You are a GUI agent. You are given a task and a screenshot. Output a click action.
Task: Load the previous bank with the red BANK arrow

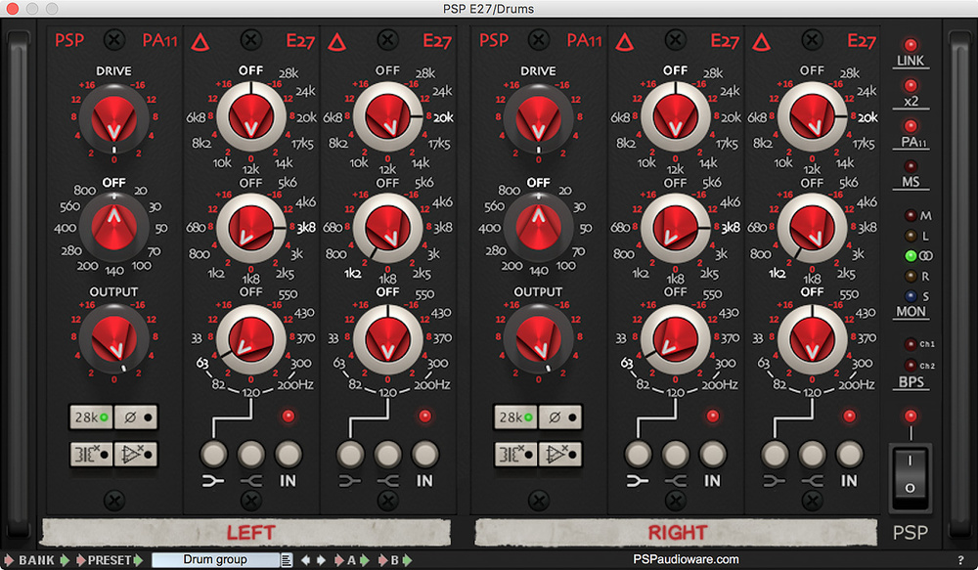point(9,560)
